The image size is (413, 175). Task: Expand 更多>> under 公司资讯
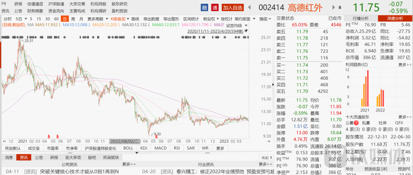click(x=129, y=164)
